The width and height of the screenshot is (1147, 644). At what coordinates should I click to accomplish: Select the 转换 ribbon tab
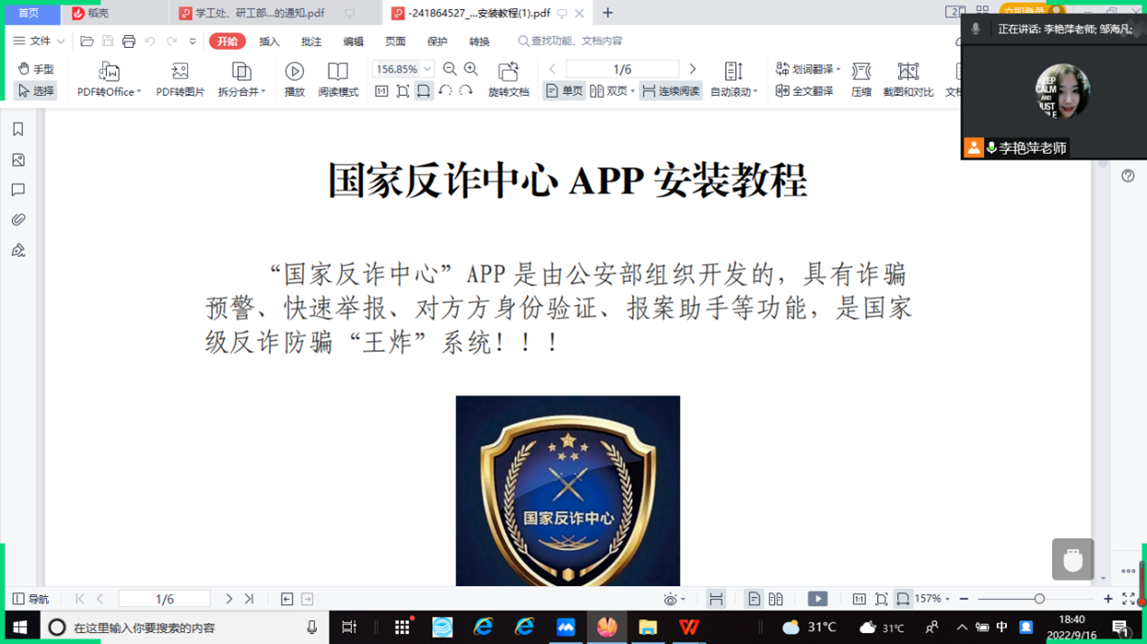pyautogui.click(x=479, y=42)
